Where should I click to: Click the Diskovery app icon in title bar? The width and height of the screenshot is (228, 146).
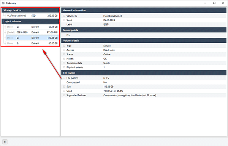pyautogui.click(x=3, y=3)
